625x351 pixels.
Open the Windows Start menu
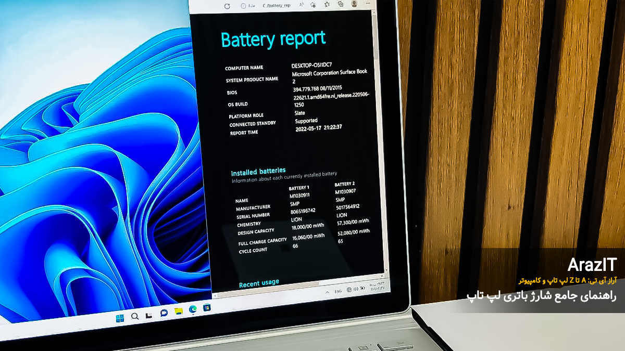click(x=120, y=317)
